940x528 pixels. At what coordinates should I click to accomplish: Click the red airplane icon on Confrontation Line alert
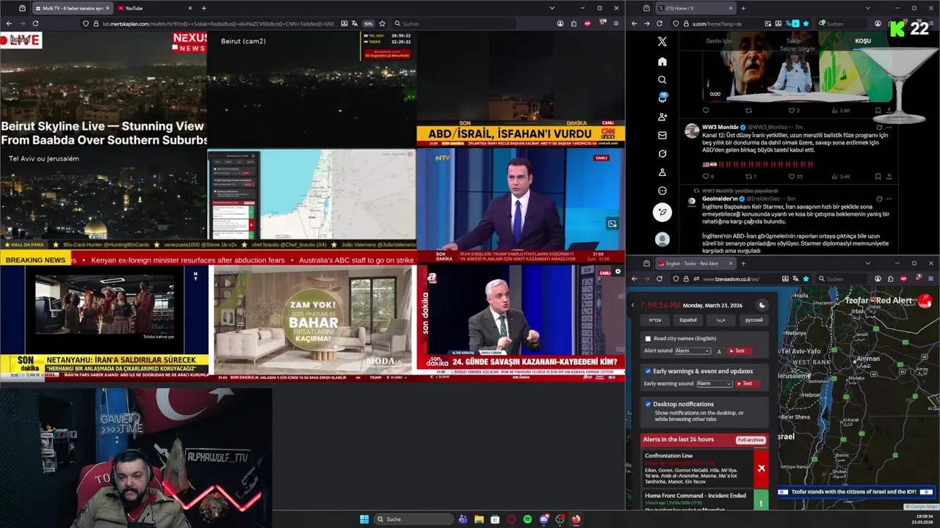tap(761, 468)
